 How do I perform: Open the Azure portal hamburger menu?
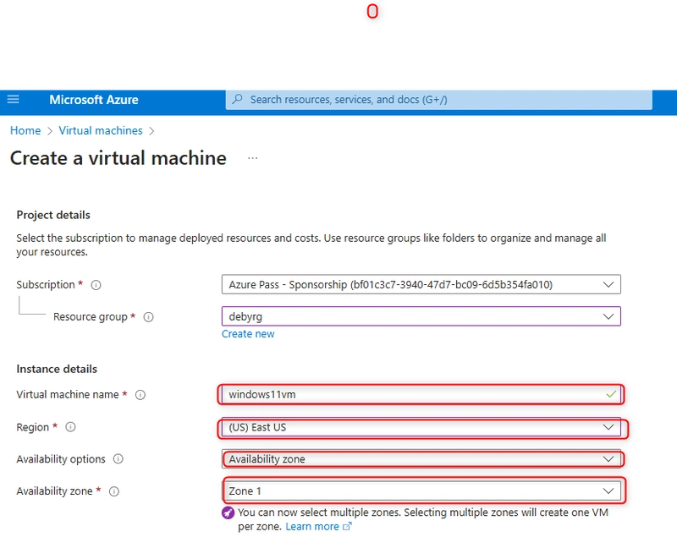(x=14, y=100)
